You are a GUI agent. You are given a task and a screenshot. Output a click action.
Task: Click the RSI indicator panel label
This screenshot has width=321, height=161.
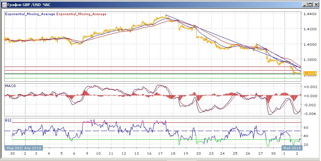(x=8, y=120)
